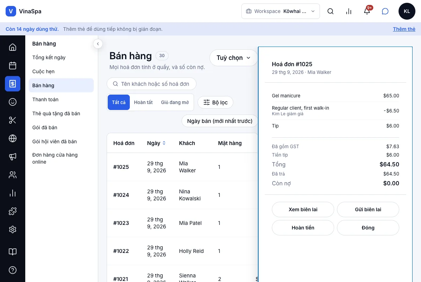Open the calendar icon in sidebar
The image size is (421, 282).
[x=13, y=66]
